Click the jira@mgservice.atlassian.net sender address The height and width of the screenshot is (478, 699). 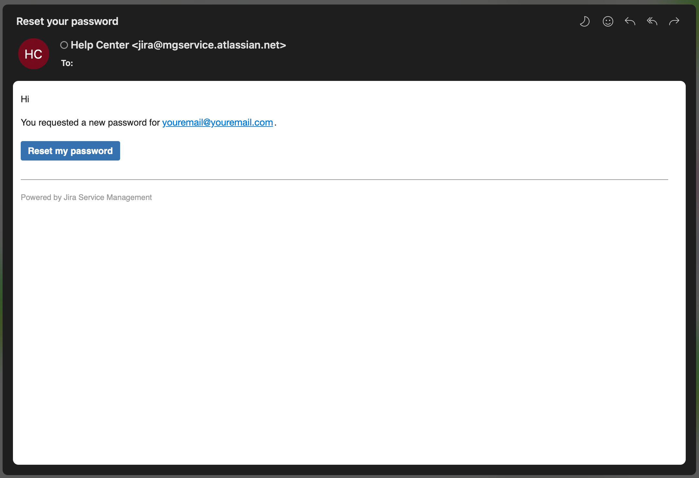click(x=209, y=45)
